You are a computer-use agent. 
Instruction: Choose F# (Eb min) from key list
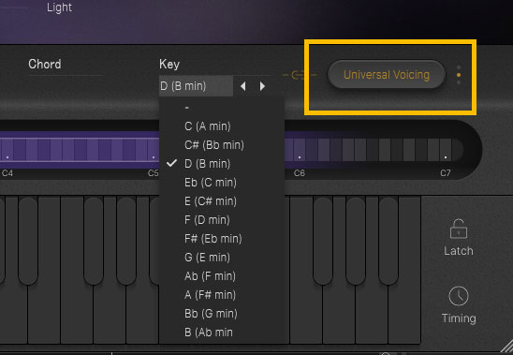[x=222, y=239]
